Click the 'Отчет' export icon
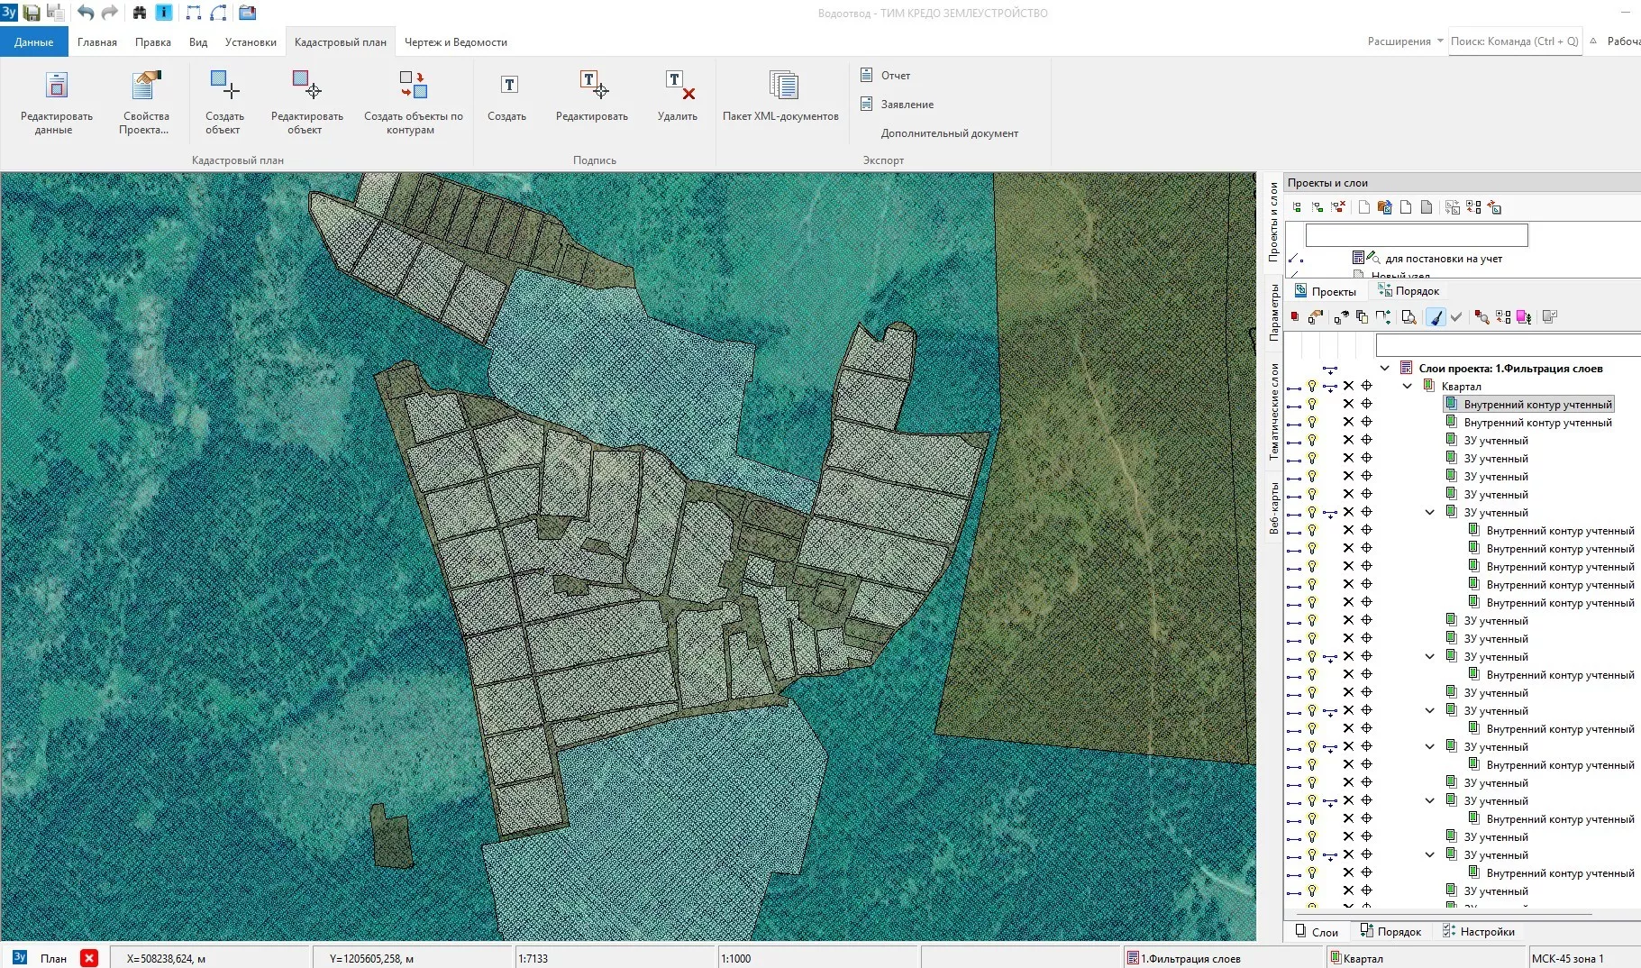Viewport: 1641px width, 968px height. (x=866, y=76)
